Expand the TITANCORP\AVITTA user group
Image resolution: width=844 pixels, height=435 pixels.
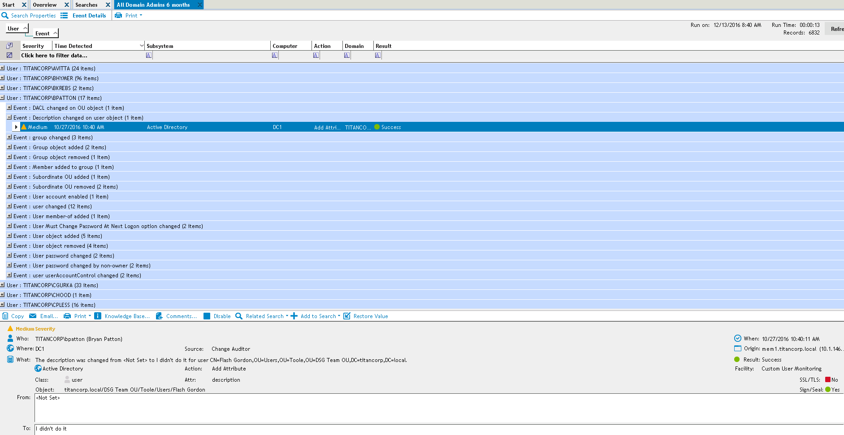click(3, 69)
